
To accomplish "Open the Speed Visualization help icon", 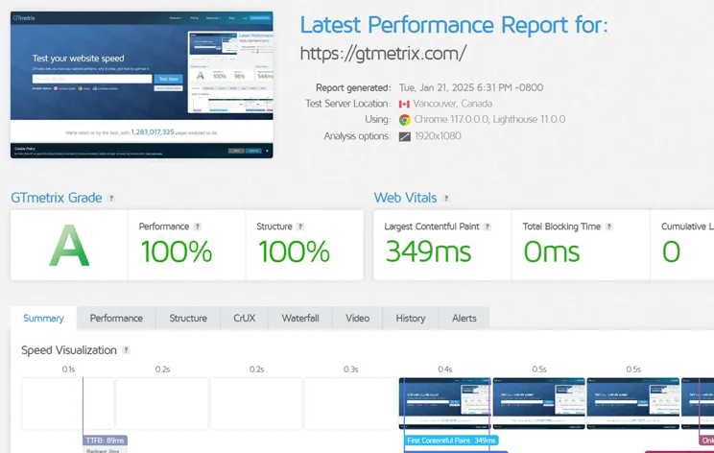I will pos(126,350).
